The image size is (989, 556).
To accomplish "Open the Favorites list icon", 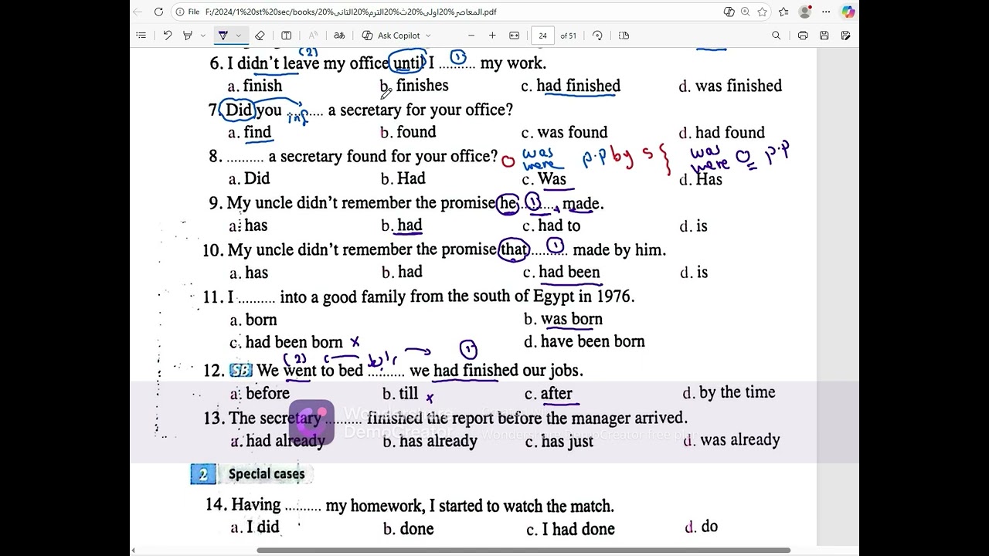I will pyautogui.click(x=783, y=12).
